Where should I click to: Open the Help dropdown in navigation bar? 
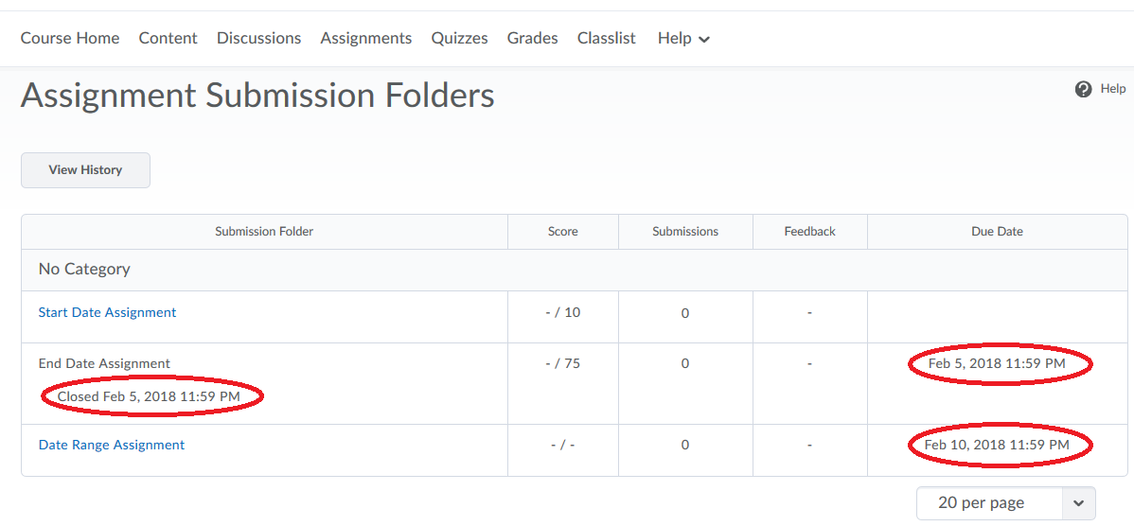[x=683, y=39]
